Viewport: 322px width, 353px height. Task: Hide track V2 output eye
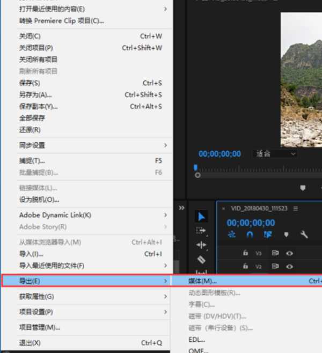tap(289, 267)
